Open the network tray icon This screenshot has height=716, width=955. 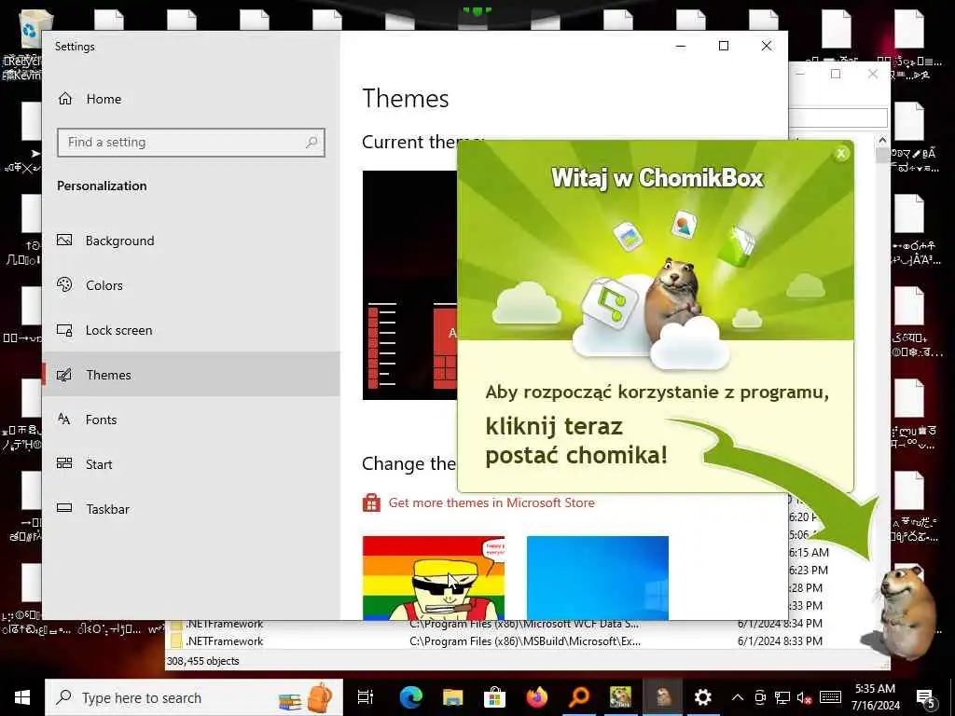pyautogui.click(x=782, y=697)
